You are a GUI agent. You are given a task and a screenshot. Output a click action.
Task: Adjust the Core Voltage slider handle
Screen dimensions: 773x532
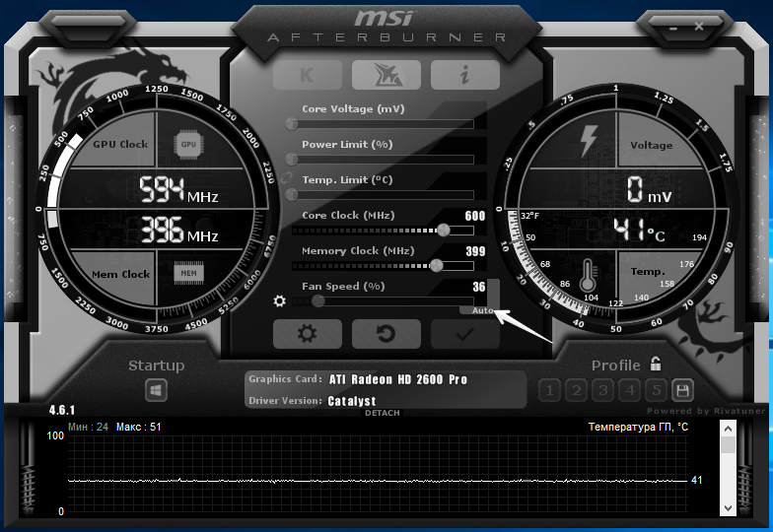tap(292, 124)
